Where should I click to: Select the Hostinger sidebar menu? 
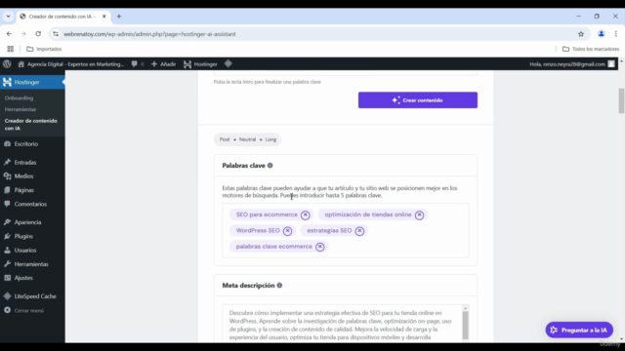pos(32,82)
